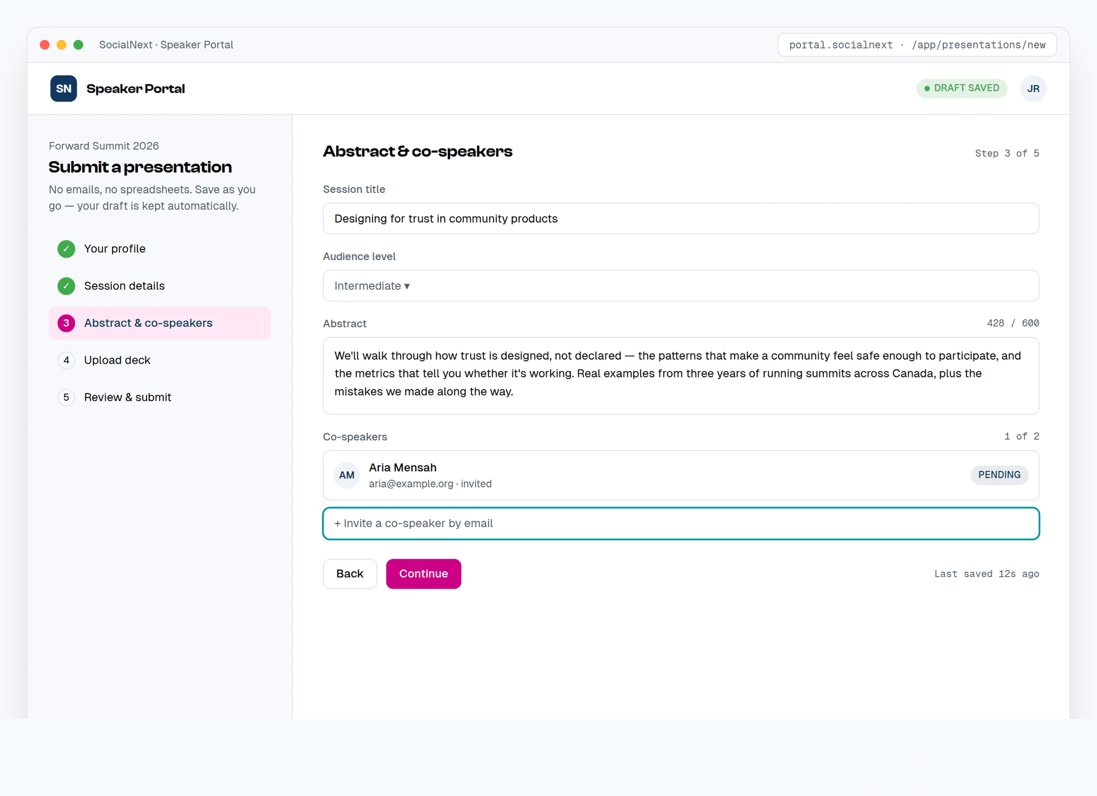1097x796 pixels.
Task: Click the Abstract field label
Action: point(345,324)
